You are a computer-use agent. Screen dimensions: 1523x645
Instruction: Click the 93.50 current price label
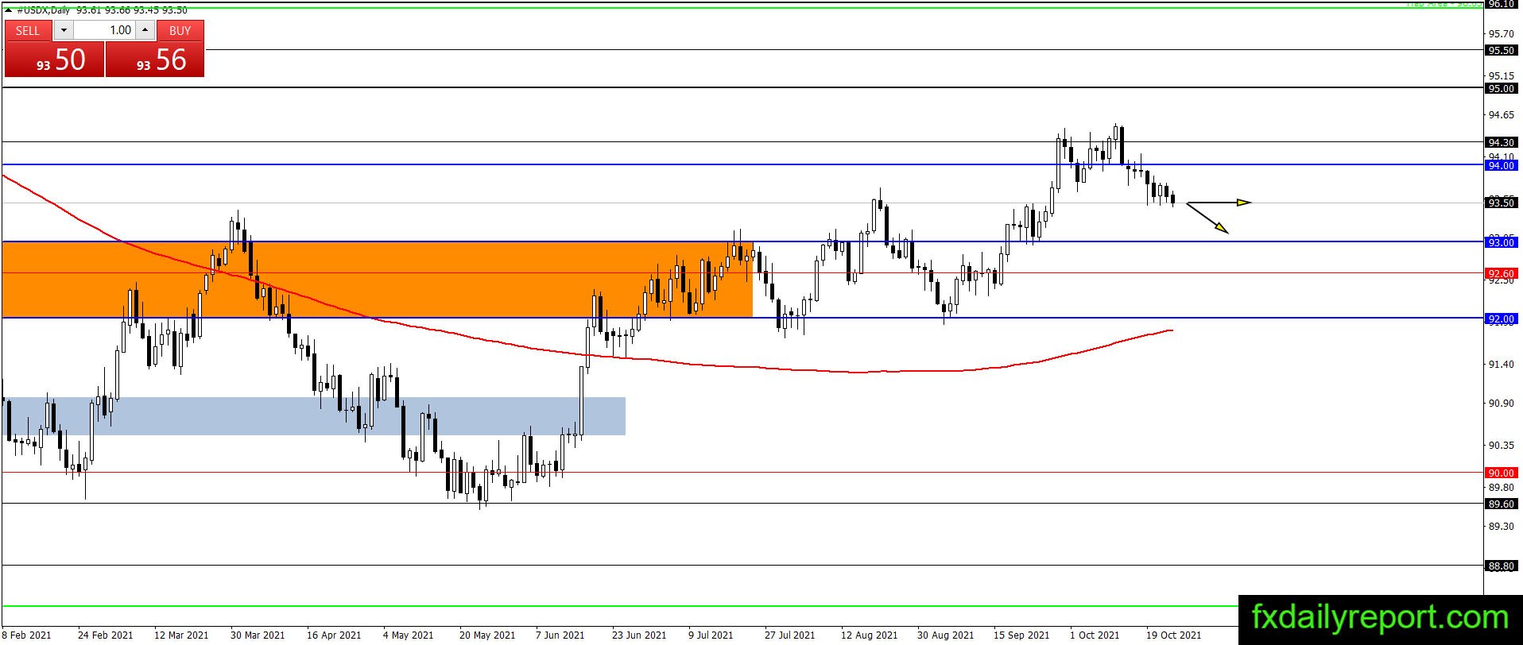(1502, 203)
